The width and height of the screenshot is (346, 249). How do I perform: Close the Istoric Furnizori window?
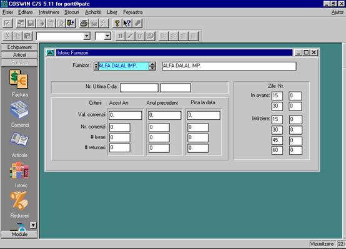314,52
